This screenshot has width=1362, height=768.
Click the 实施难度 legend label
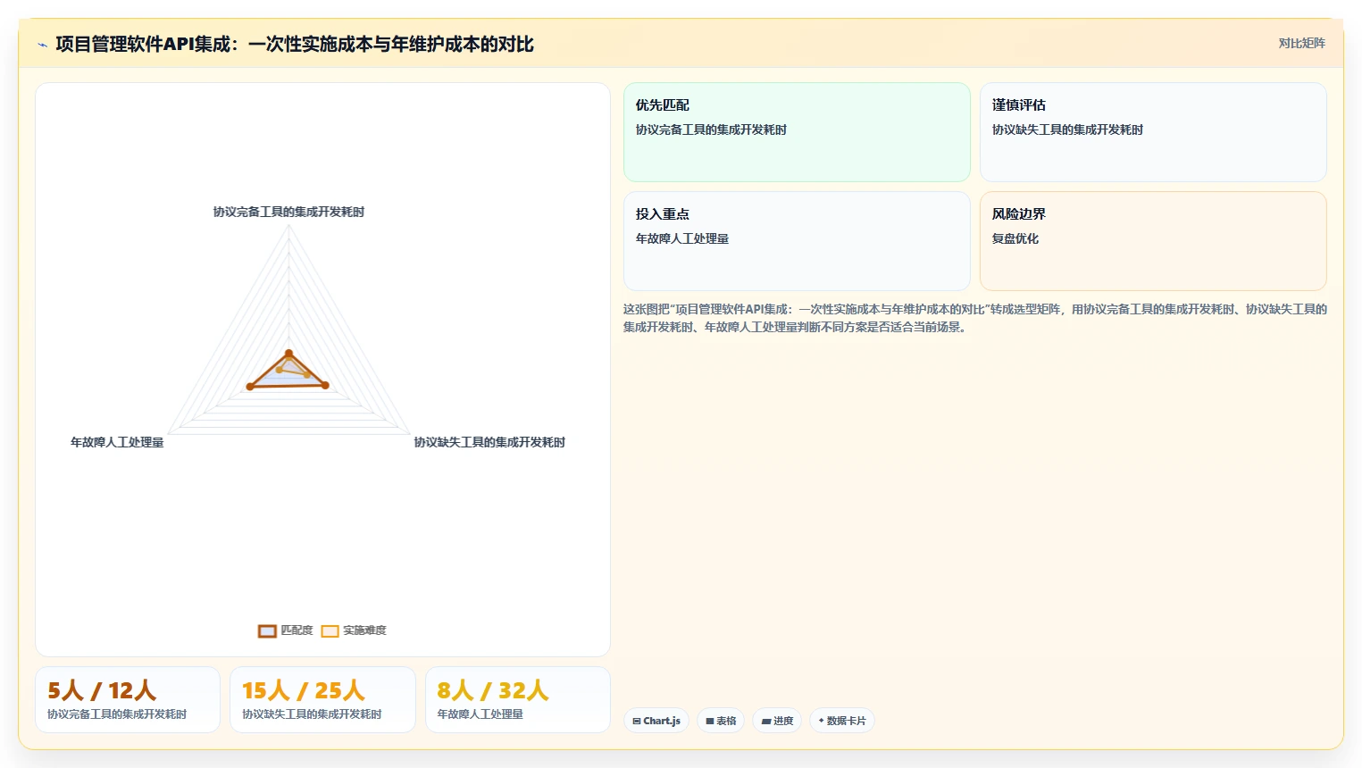coord(364,630)
